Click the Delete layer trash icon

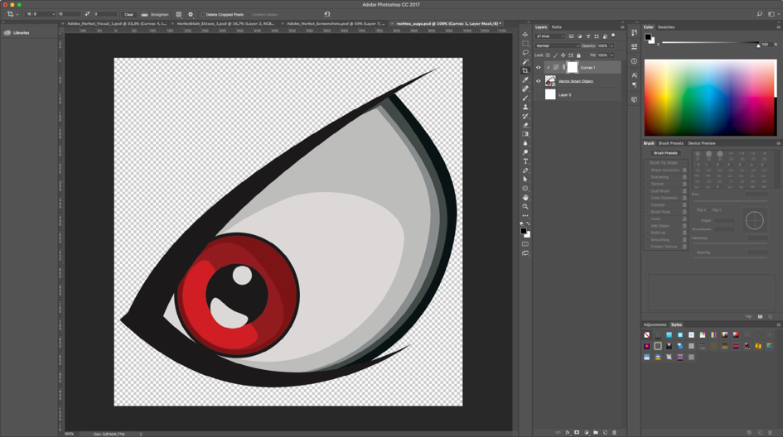click(x=614, y=432)
